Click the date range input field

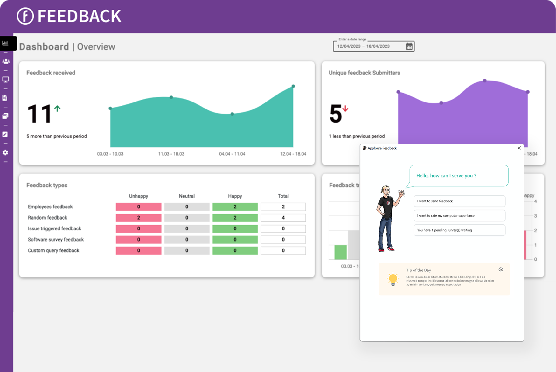(x=369, y=46)
